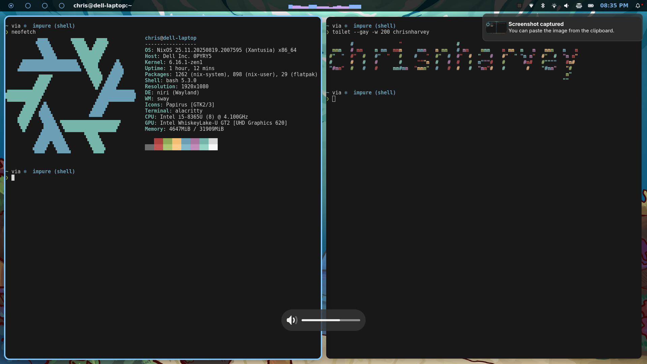Open notifications via the bell icon
This screenshot has width=647, height=364.
point(639,6)
